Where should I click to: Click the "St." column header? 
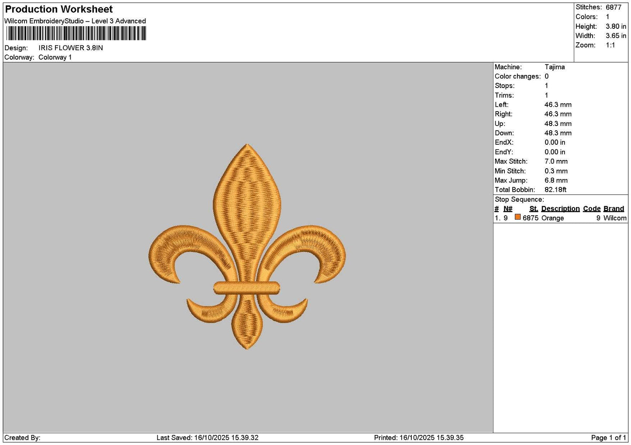534,209
